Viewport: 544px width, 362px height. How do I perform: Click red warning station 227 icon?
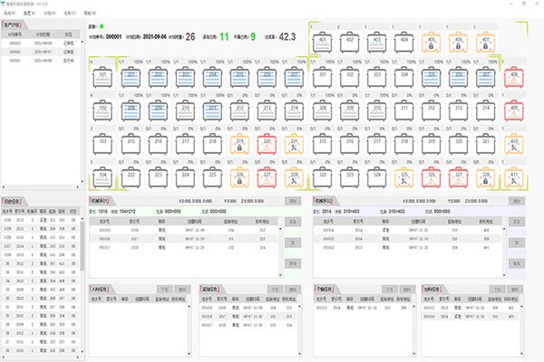click(267, 177)
